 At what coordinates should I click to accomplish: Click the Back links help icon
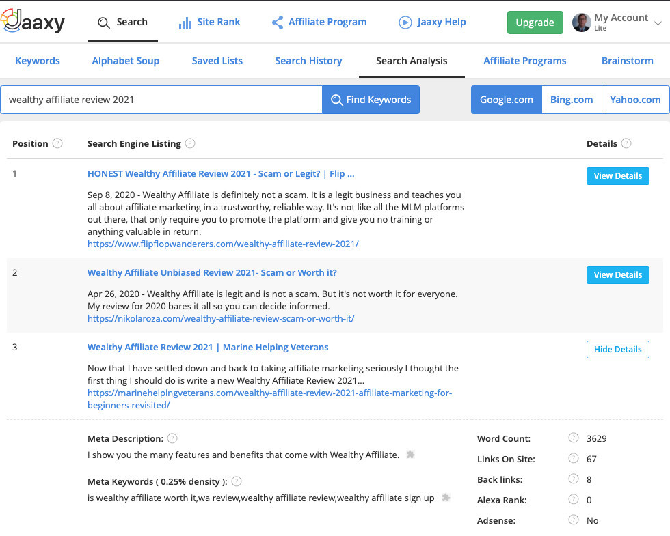pos(574,479)
